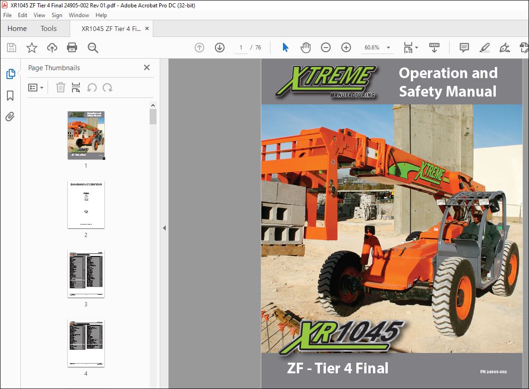Open the Attachments paperclip panel
Image resolution: width=529 pixels, height=389 pixels.
(10, 117)
